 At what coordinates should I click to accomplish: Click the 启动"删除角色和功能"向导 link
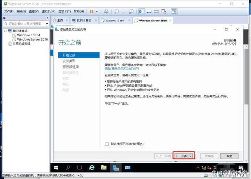(x=122, y=68)
